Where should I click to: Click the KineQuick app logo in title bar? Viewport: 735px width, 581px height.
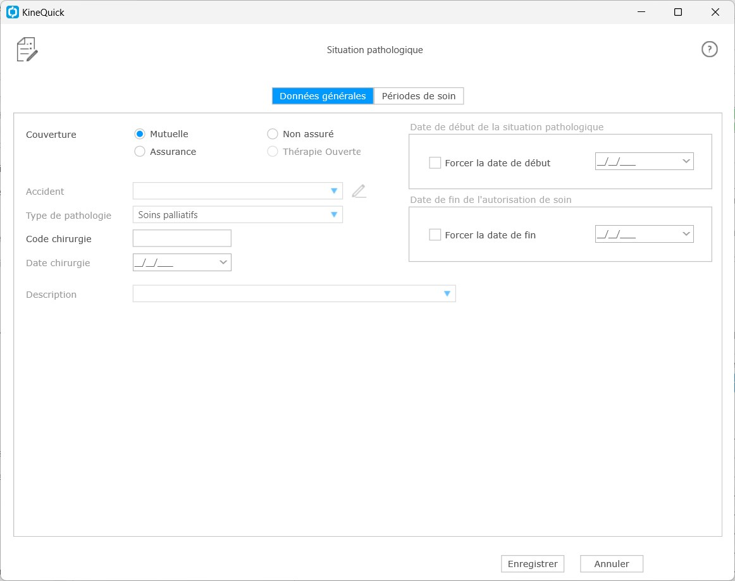tap(13, 12)
